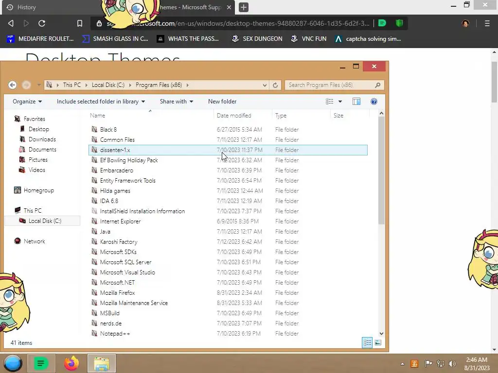This screenshot has height=373, width=498.
Task: Click the Internet Explorer folder icon
Action: (x=94, y=221)
